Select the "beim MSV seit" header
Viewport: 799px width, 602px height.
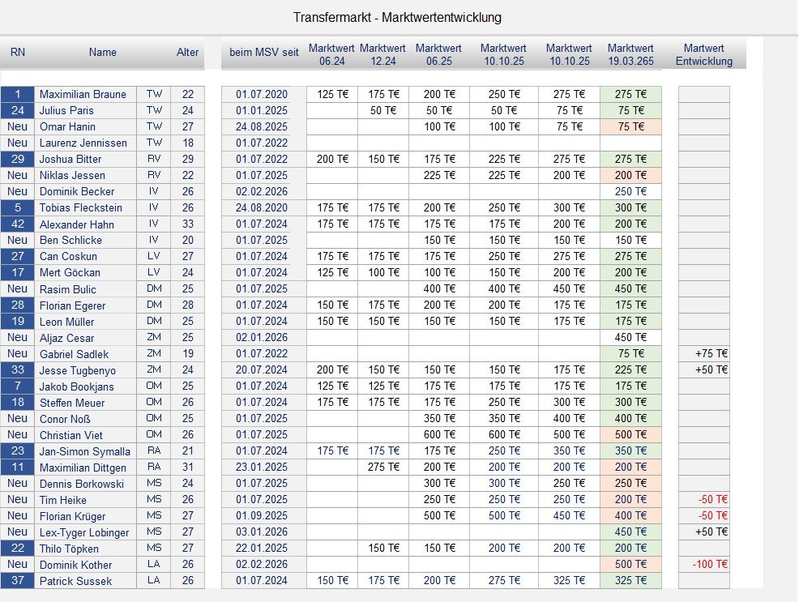263,53
